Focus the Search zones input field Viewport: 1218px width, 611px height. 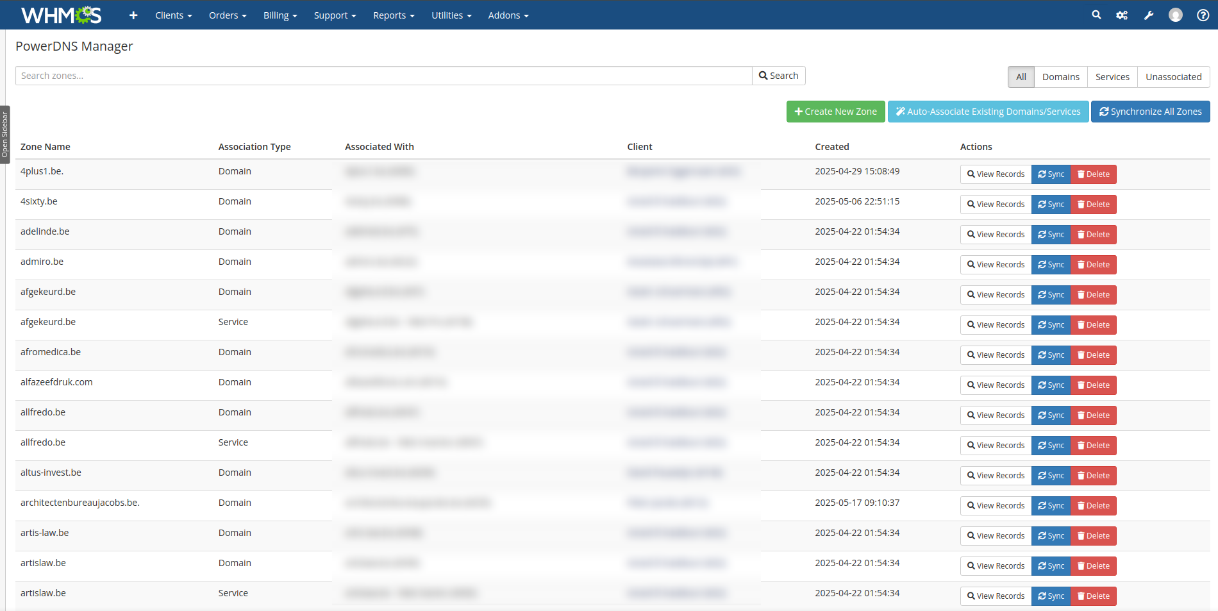click(383, 76)
